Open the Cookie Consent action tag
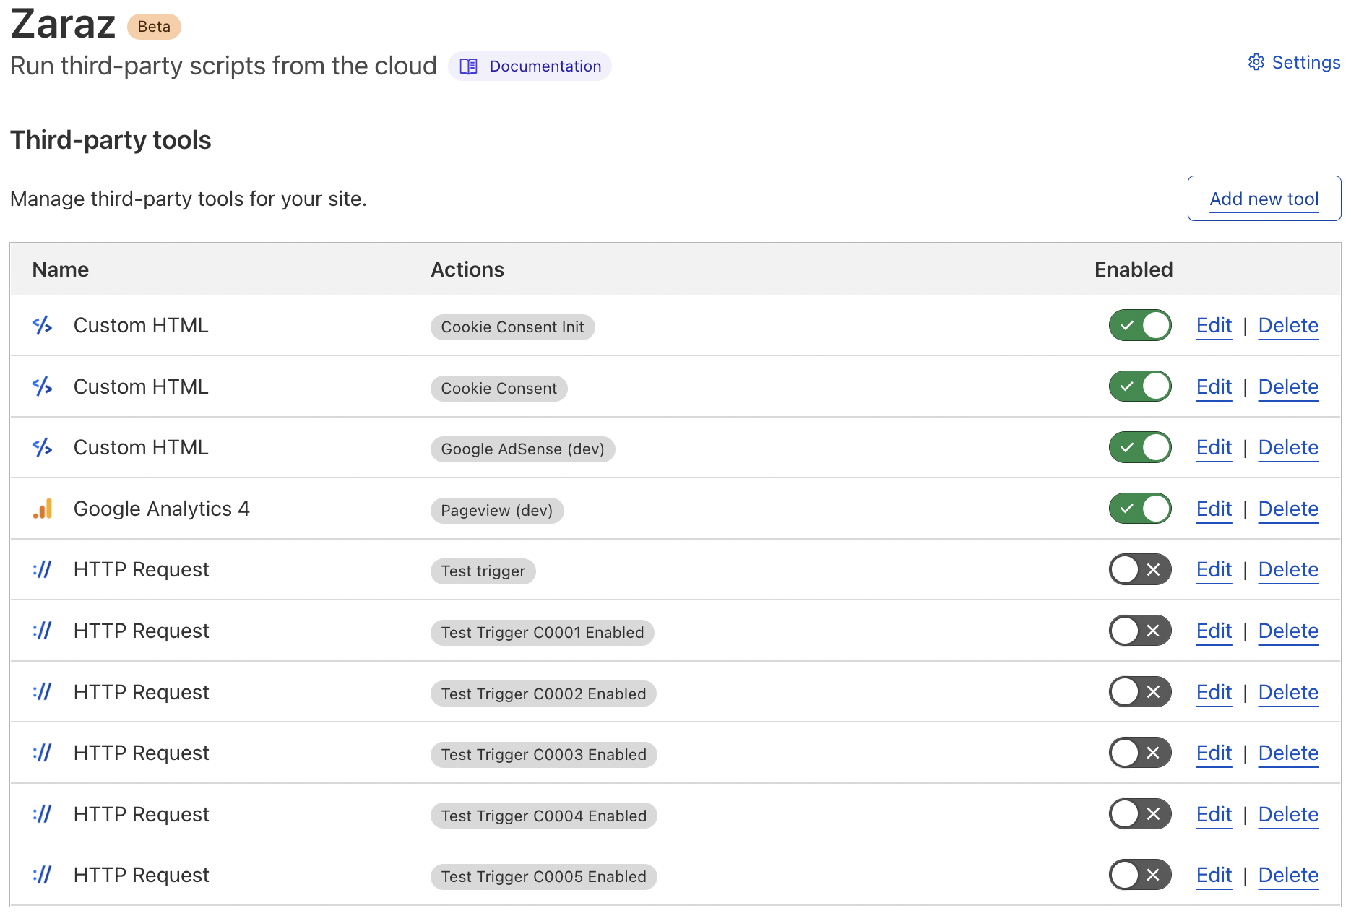Viewport: 1351px width, 916px height. click(x=498, y=388)
